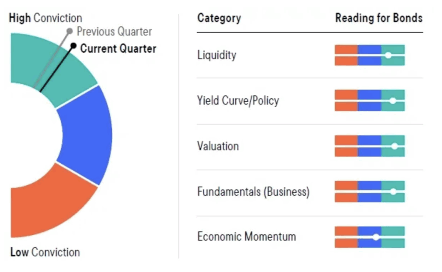Click the Economic Momentum label

click(246, 237)
